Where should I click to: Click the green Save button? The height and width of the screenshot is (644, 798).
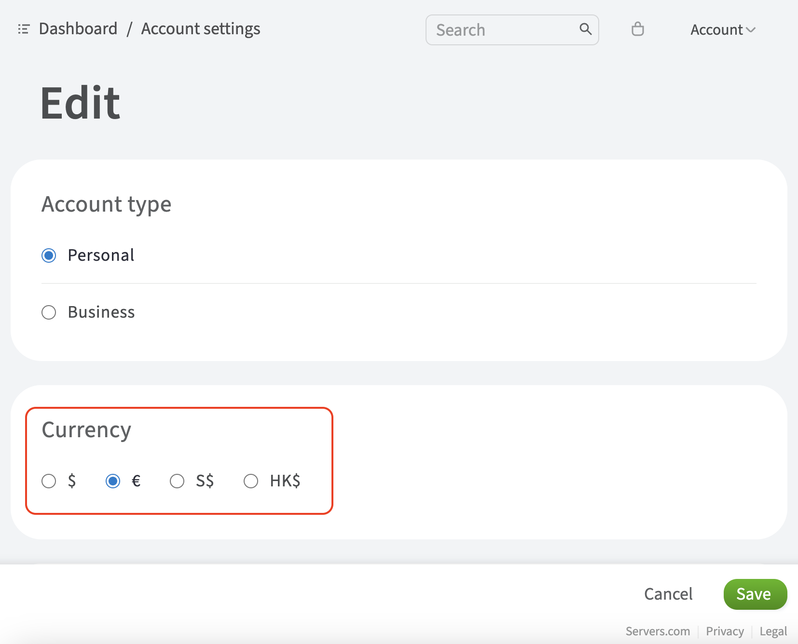tap(755, 594)
